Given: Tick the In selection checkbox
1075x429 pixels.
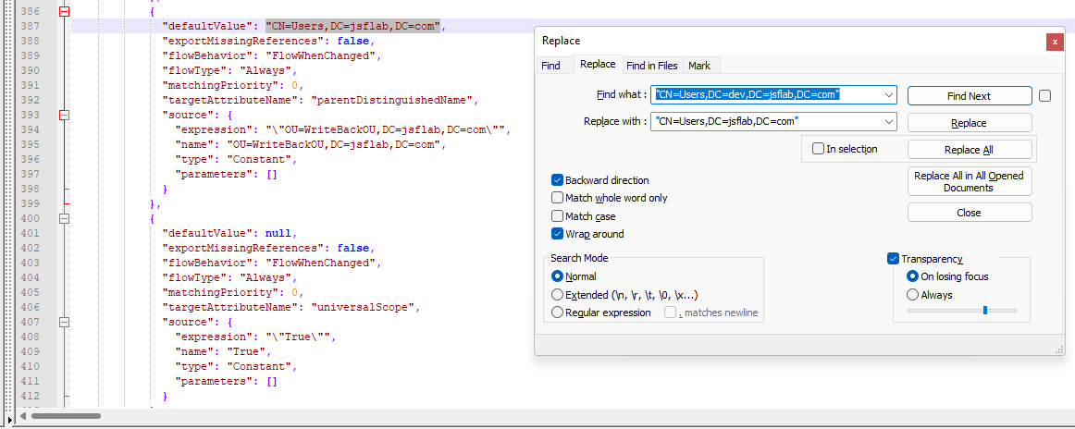Looking at the screenshot, I should tap(818, 149).
